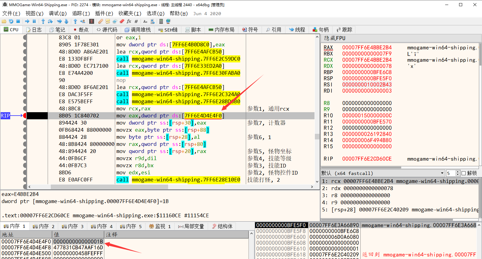
Task: Open the 文件(F) menu
Action: [x=11, y=13]
